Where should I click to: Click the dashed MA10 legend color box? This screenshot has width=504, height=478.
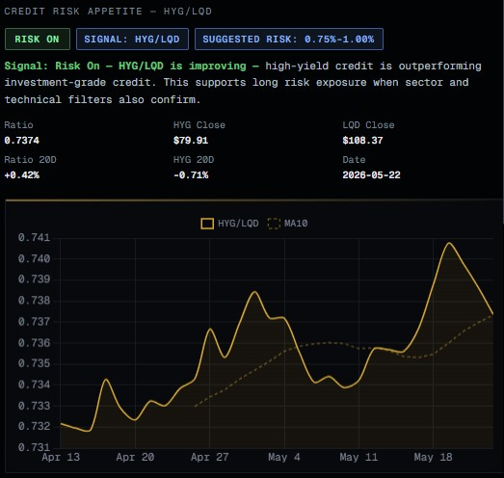tap(274, 224)
